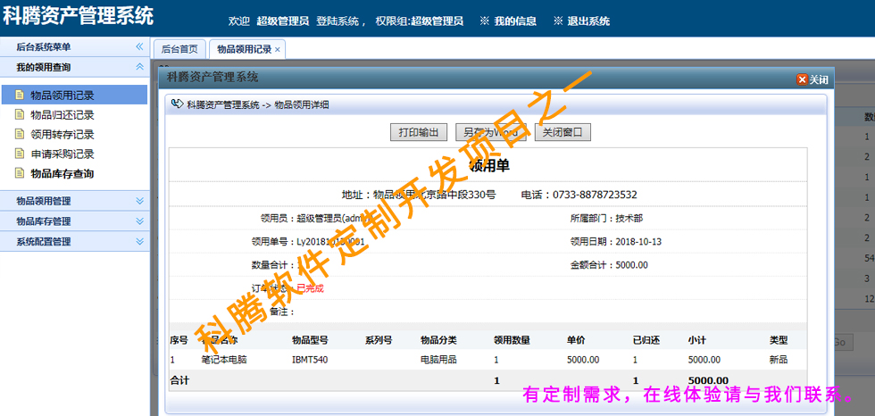This screenshot has height=416, width=875.
Task: Click the 科腾资产管理系统 header logo text
Action: 78,15
